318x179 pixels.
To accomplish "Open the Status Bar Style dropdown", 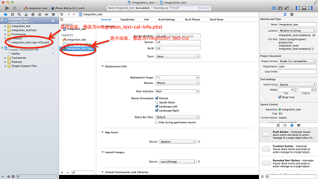I will 178,117.
